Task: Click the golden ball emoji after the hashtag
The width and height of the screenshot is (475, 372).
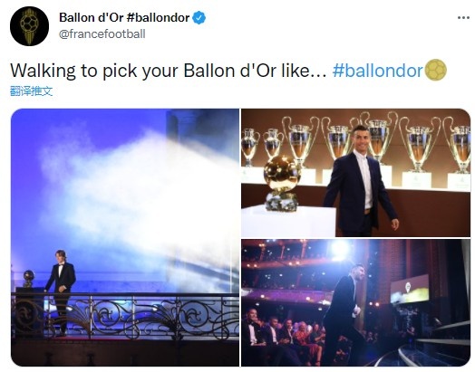Action: pyautogui.click(x=436, y=71)
